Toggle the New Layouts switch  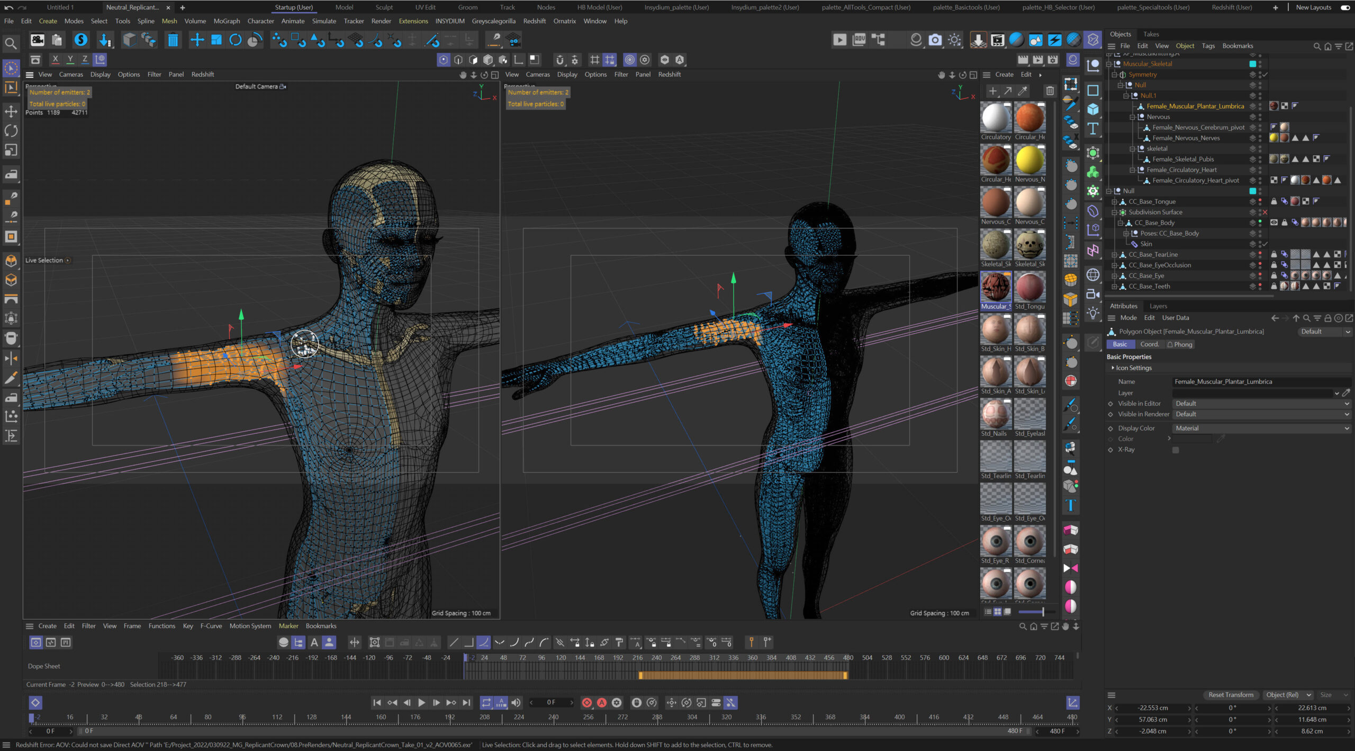[x=1345, y=7]
